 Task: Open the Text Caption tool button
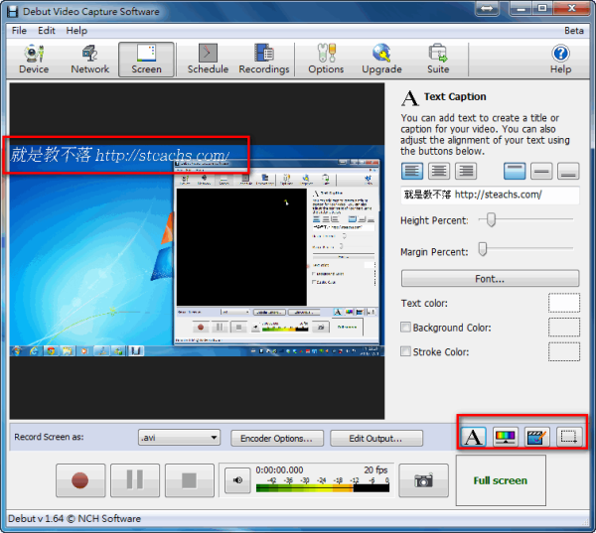[473, 437]
